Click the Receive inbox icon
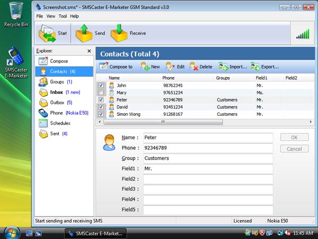 tap(119, 33)
